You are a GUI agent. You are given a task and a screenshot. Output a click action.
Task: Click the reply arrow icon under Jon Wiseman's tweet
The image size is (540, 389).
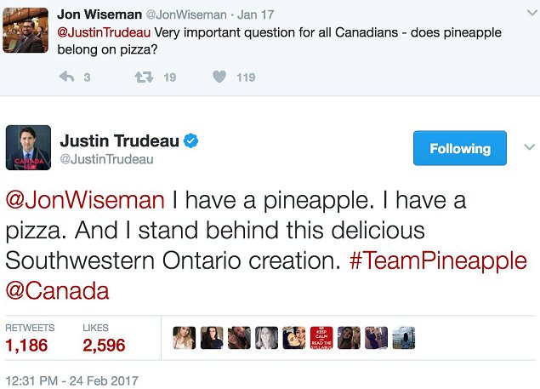(67, 77)
